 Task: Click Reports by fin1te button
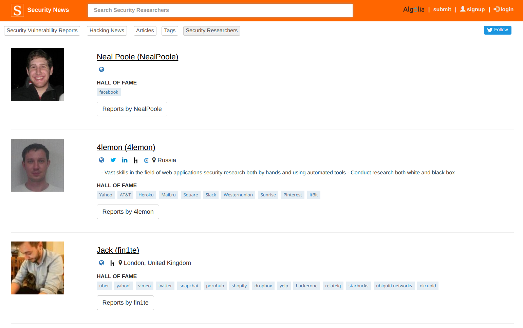[x=125, y=303]
